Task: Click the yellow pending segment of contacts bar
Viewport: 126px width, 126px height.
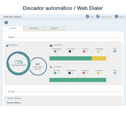Action: click(x=99, y=58)
